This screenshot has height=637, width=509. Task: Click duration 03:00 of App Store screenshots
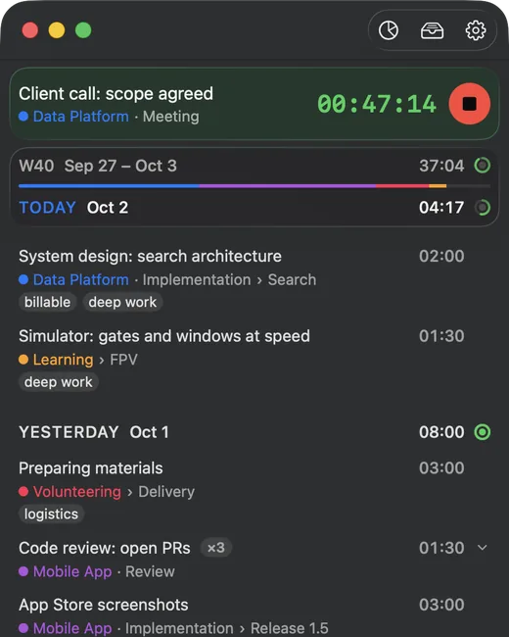[x=441, y=605]
